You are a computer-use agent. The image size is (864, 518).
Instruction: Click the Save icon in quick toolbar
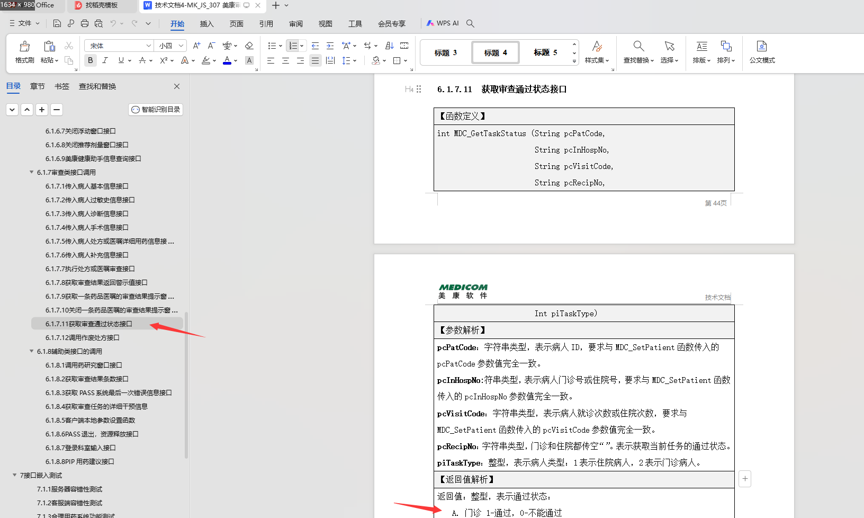click(57, 23)
